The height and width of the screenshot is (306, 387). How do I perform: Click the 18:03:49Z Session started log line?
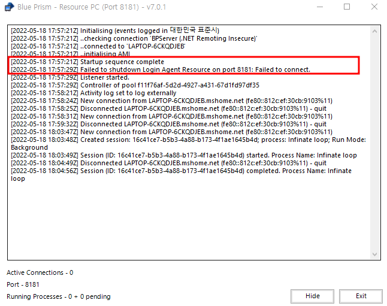point(184,156)
